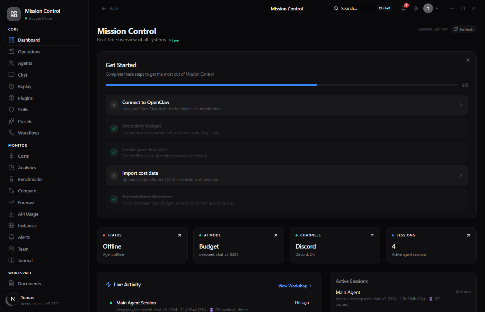Open the Tomas profile at sidebar bottom
The width and height of the screenshot is (485, 312).
point(44,300)
